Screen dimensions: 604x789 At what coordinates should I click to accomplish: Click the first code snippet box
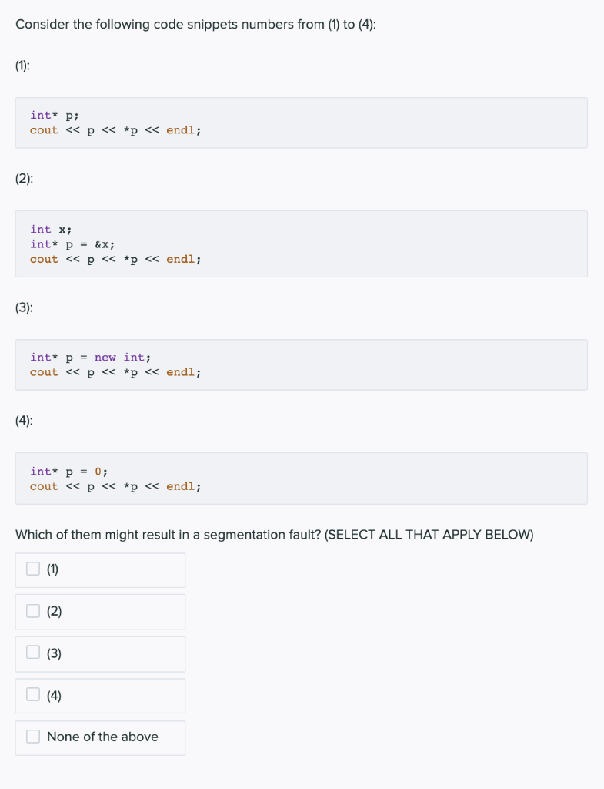point(302,123)
